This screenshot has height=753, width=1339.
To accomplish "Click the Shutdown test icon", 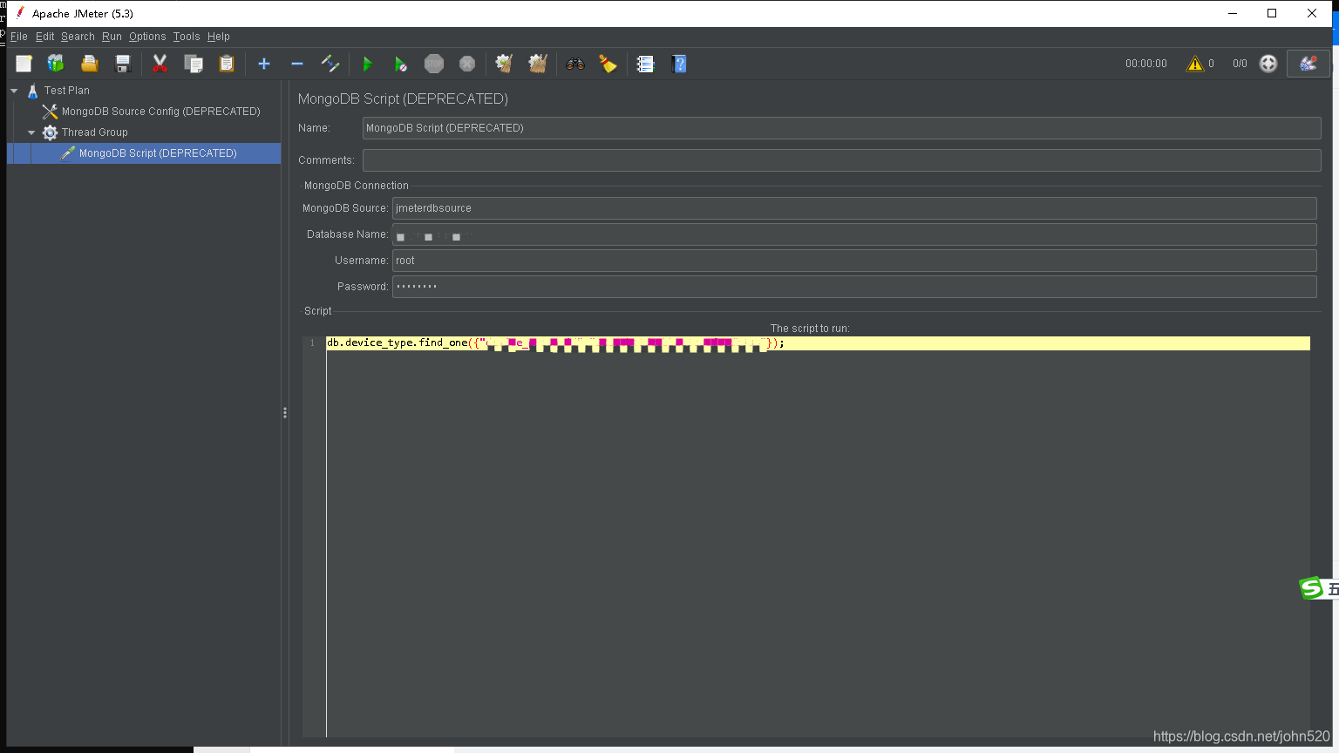I will point(467,64).
